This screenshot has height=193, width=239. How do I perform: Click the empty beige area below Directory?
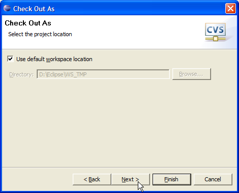119,123
